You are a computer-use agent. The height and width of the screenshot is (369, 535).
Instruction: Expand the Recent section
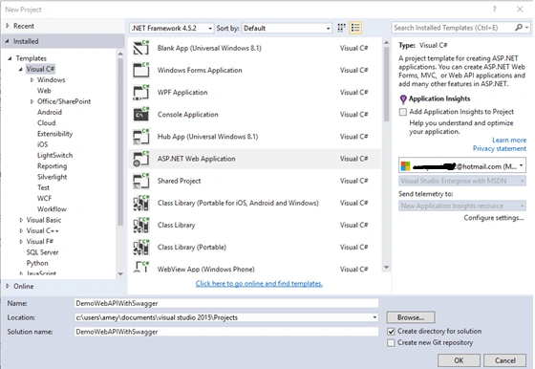(x=8, y=26)
